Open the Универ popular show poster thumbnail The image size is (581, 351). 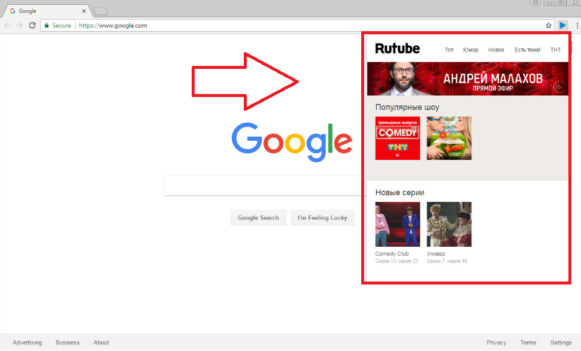coord(449,138)
